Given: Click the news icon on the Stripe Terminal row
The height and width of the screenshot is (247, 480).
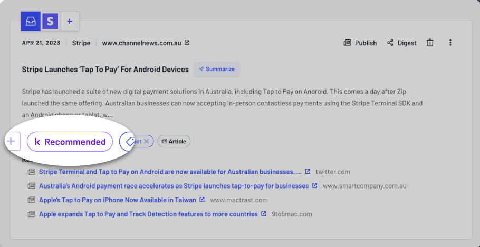Looking at the screenshot, I should pyautogui.click(x=32, y=172).
